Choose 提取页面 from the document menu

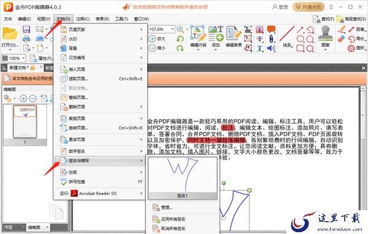coord(101,79)
